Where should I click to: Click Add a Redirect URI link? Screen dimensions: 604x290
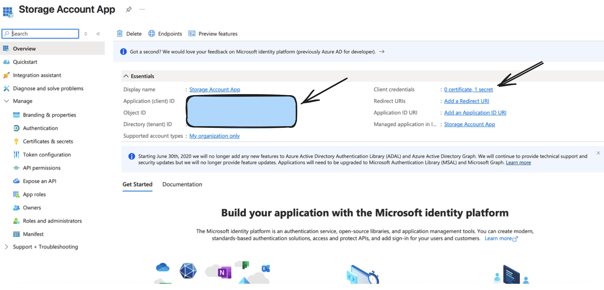[x=466, y=101]
